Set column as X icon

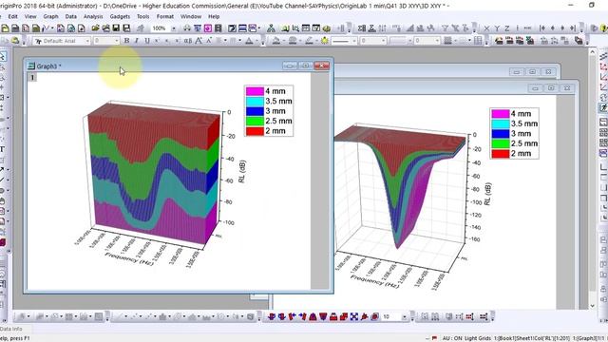pos(486,28)
